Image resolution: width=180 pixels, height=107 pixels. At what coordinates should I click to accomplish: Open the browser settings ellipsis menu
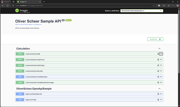[173, 5]
